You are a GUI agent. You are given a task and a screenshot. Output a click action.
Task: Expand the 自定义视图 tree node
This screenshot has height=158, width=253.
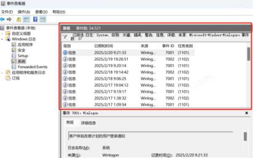2,34
